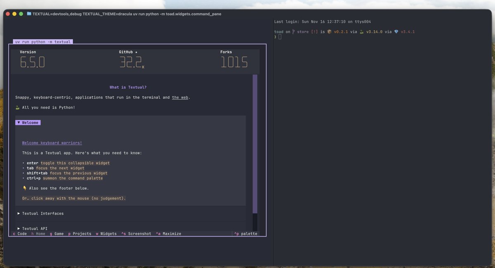Screen dimensions: 495x268
Task: Click "Or… click away with the mouse" text
Action: (74, 198)
